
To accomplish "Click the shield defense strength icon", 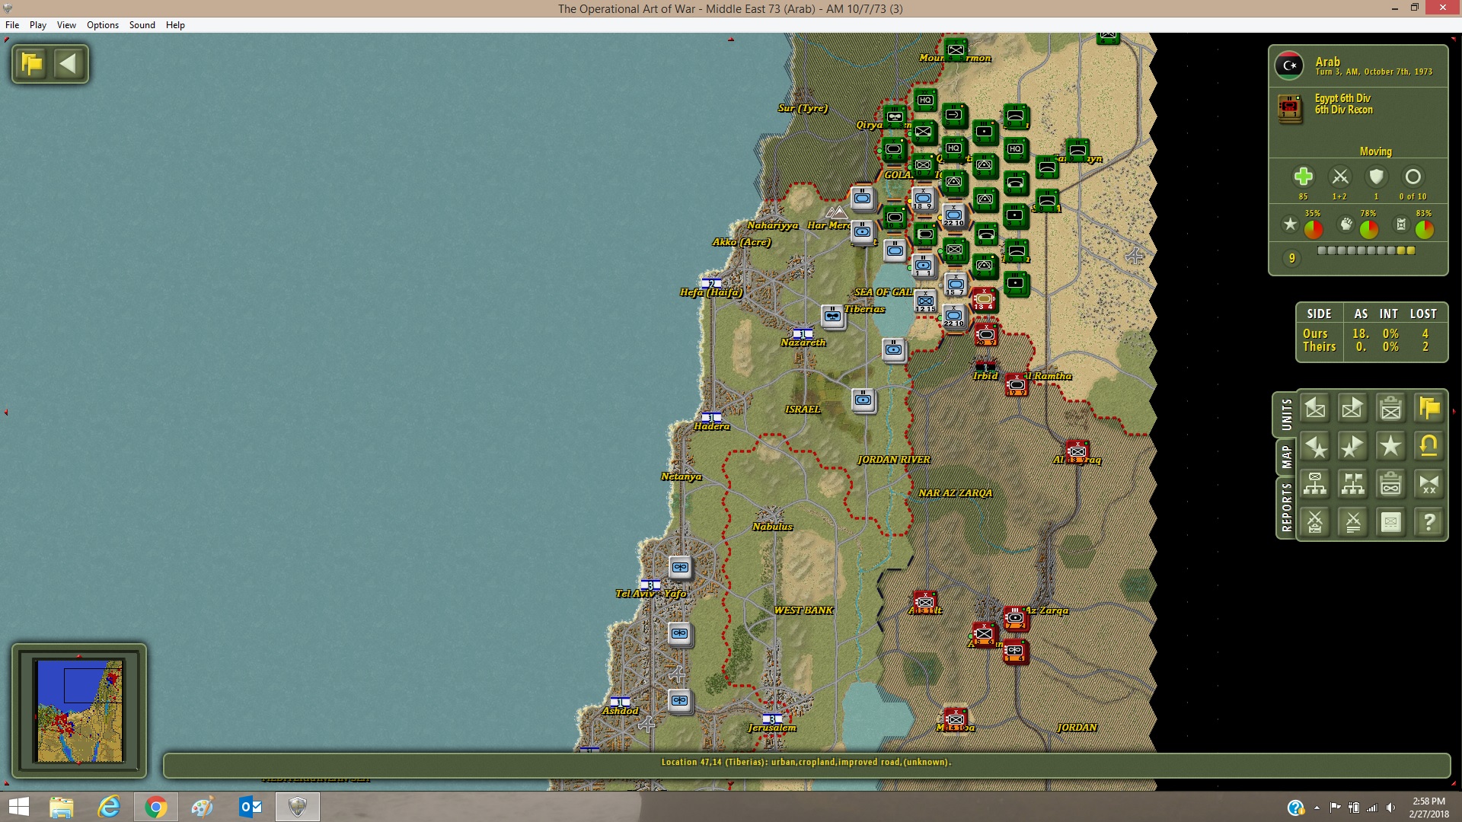I will (1376, 177).
